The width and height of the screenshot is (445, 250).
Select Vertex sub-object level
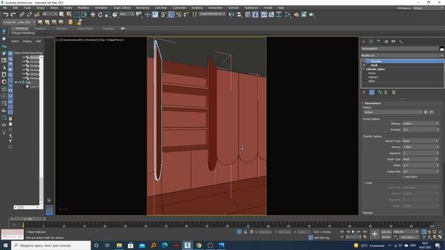[x=372, y=73]
